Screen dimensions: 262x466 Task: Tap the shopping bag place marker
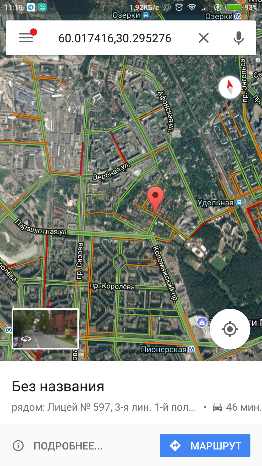click(202, 322)
